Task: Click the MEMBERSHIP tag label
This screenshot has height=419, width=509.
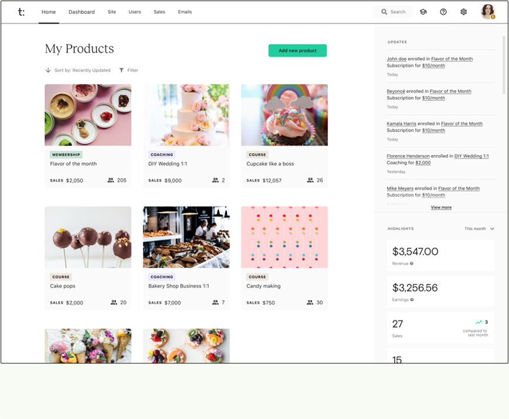Action: (x=66, y=154)
